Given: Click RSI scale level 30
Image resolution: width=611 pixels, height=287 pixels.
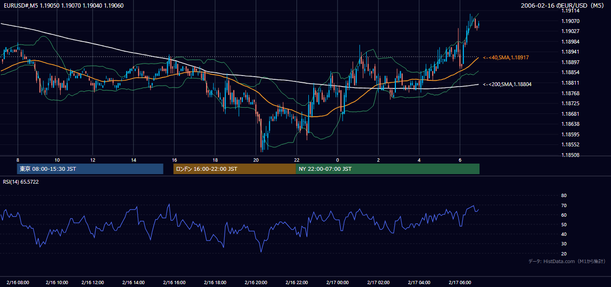Looking at the screenshot, I should [564, 244].
